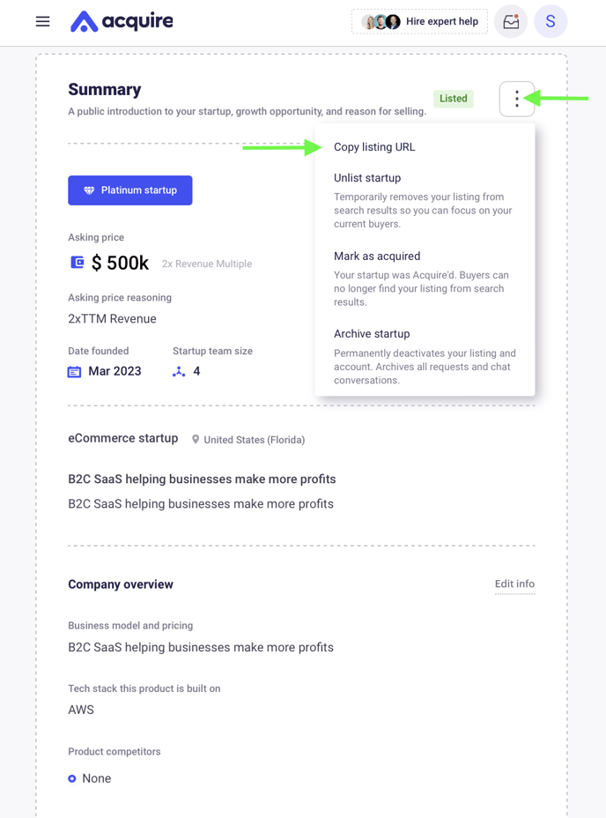Open the S user profile avatar
This screenshot has width=606, height=818.
[x=551, y=21]
